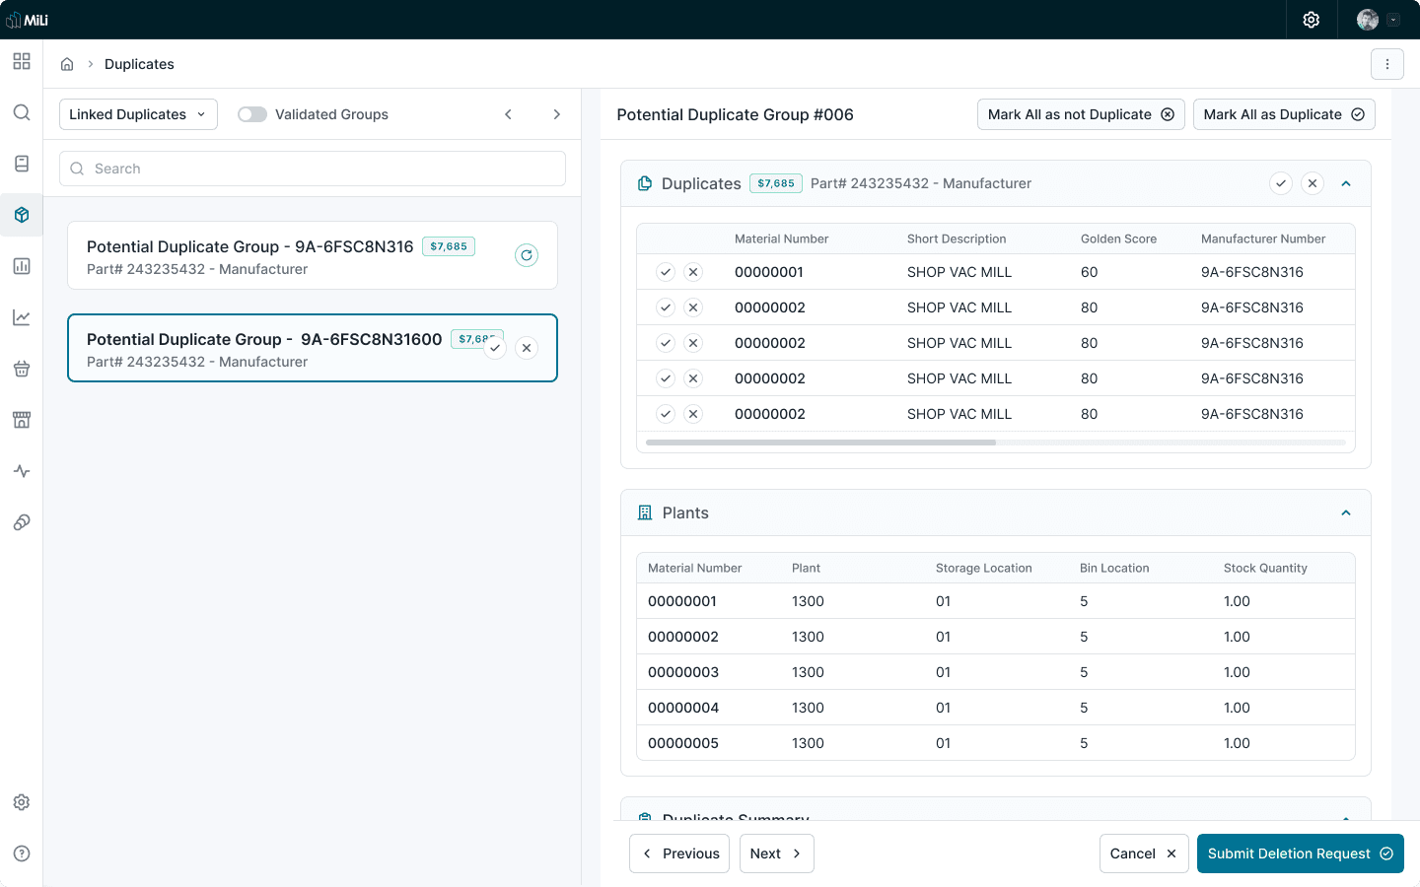Open the store icon in sidebar
Viewport: 1420px width, 887px height.
[x=22, y=420]
